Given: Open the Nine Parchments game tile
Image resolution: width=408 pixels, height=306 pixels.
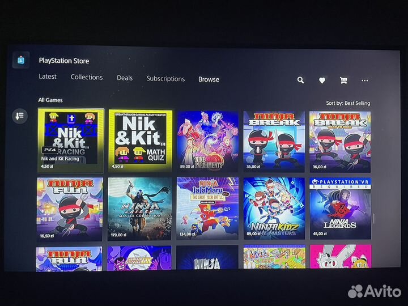Looking at the screenshot, I should click(x=207, y=141).
